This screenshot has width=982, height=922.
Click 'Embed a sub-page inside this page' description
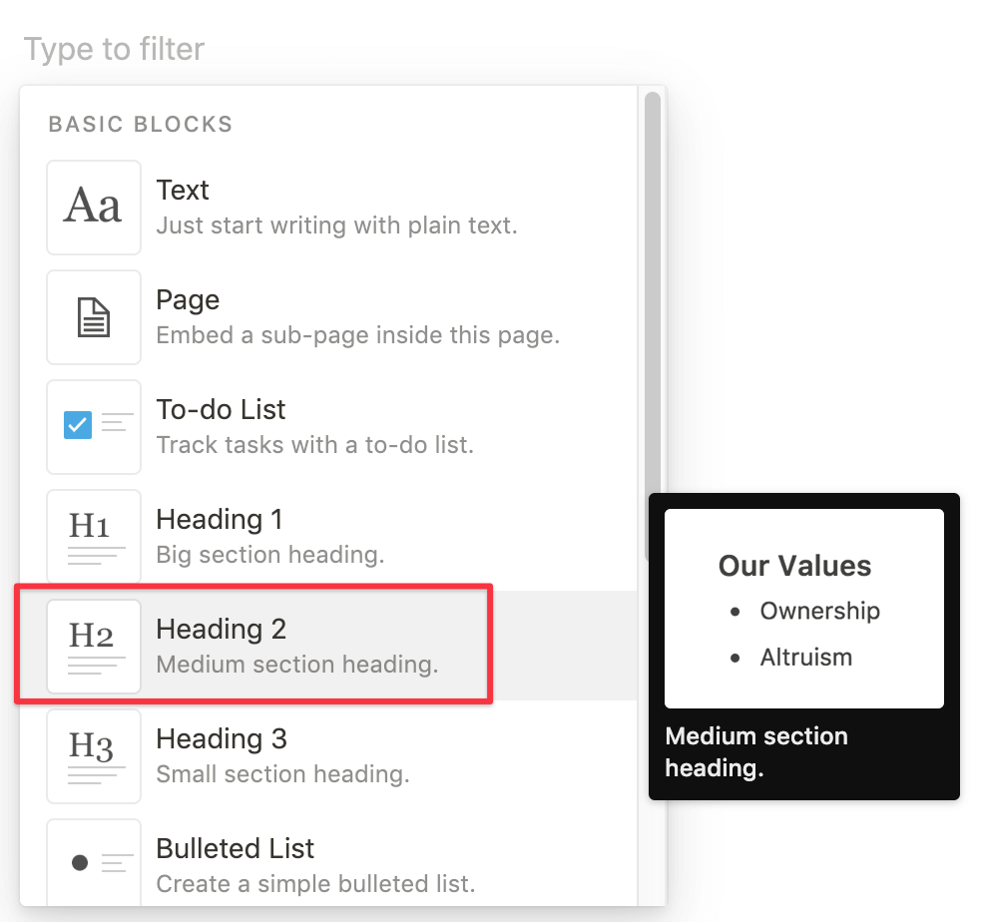click(x=358, y=334)
